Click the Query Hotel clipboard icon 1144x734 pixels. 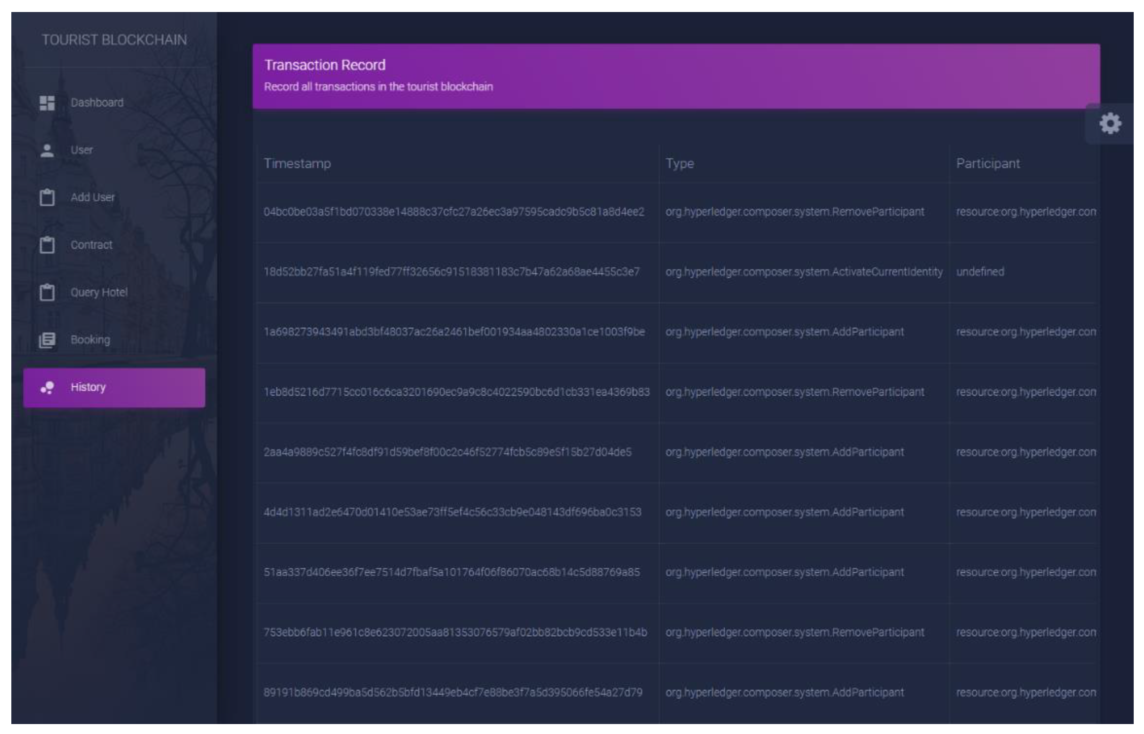tap(47, 292)
